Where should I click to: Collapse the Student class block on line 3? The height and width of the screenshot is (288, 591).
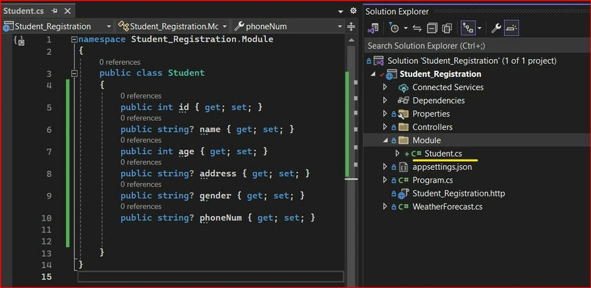tap(74, 74)
